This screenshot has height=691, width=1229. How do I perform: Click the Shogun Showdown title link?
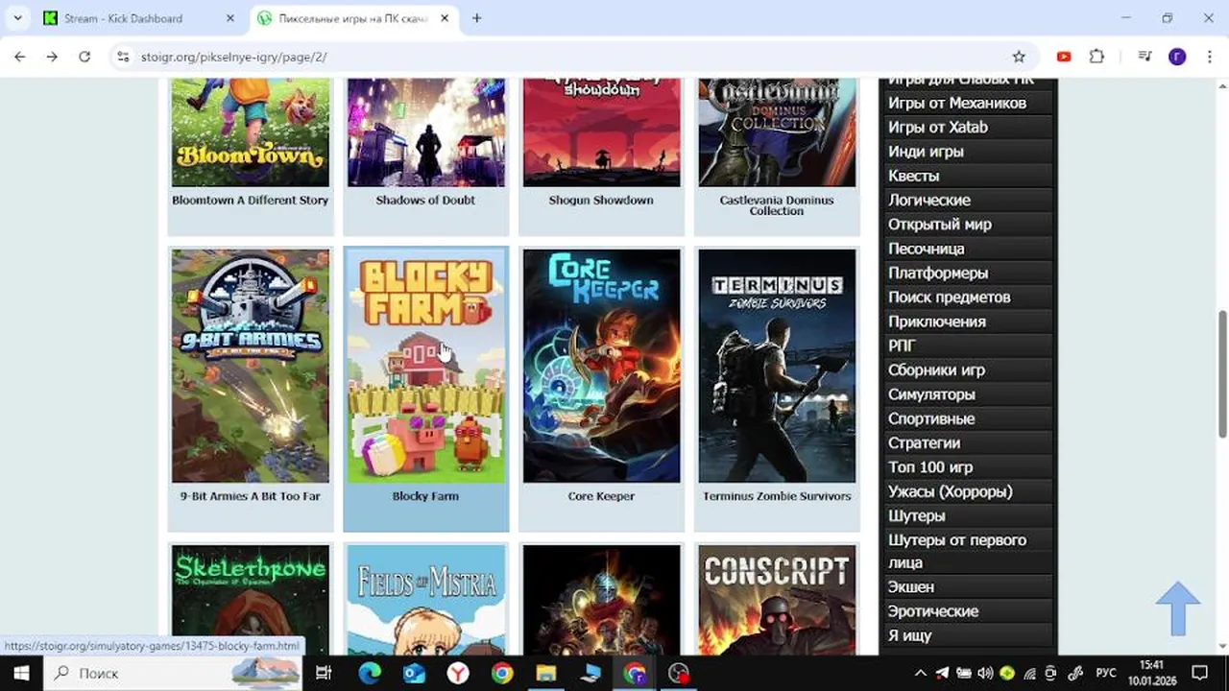tap(601, 200)
